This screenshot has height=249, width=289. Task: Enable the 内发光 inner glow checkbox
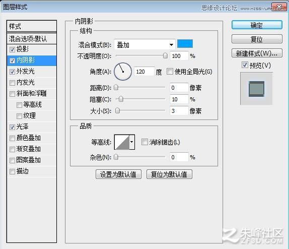coord(13,83)
